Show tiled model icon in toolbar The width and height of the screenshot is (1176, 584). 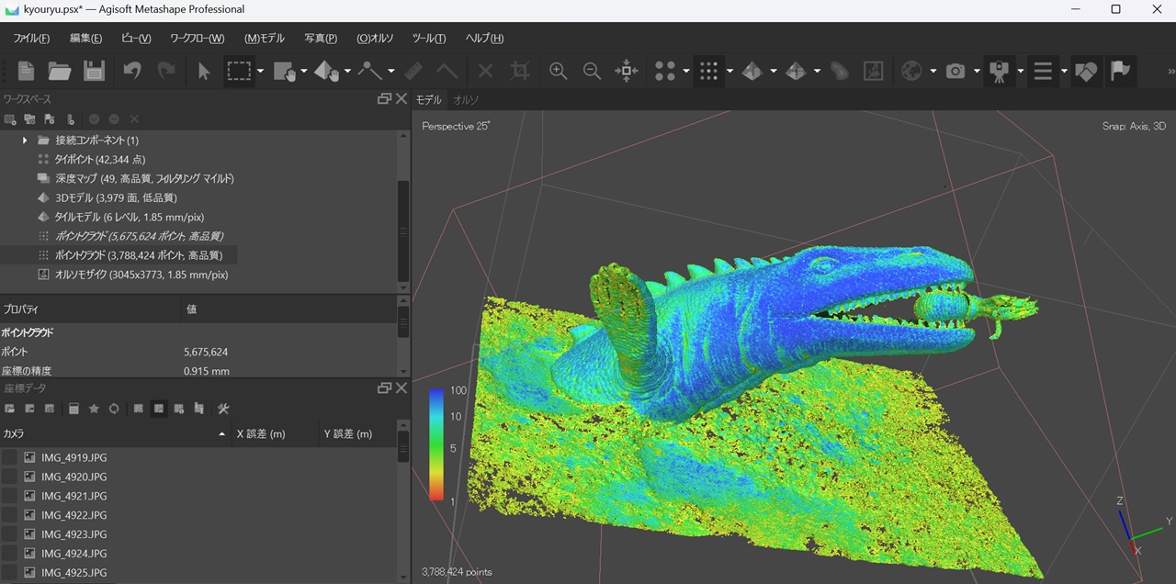click(x=796, y=71)
